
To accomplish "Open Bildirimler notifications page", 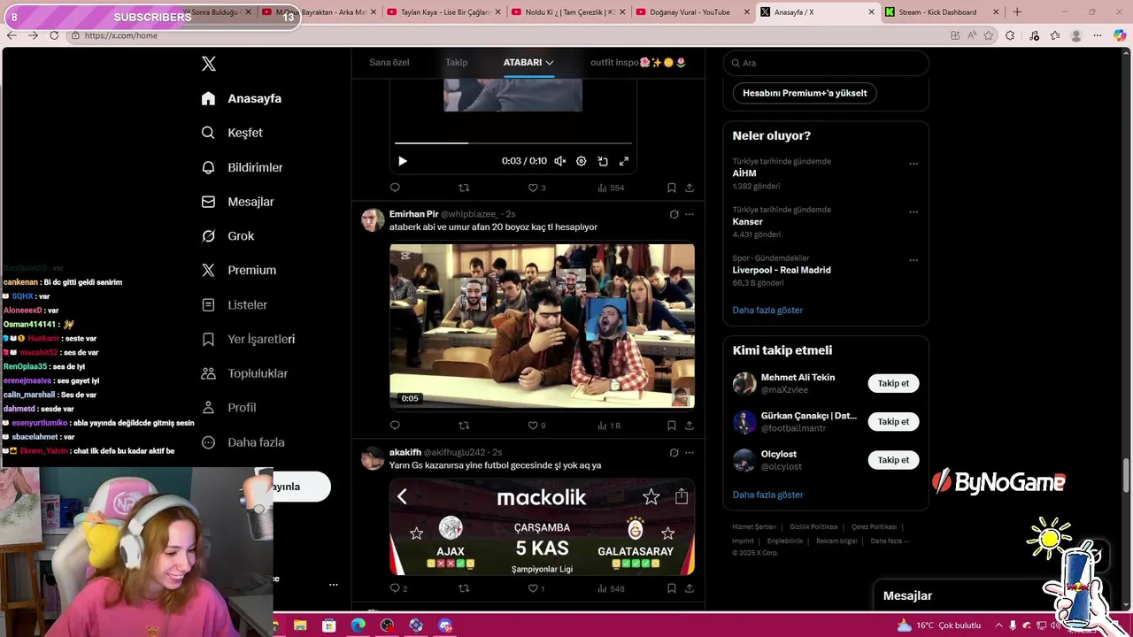I will tap(242, 167).
